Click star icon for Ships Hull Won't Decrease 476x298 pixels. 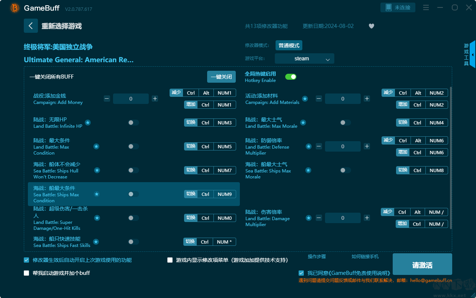[97, 170]
